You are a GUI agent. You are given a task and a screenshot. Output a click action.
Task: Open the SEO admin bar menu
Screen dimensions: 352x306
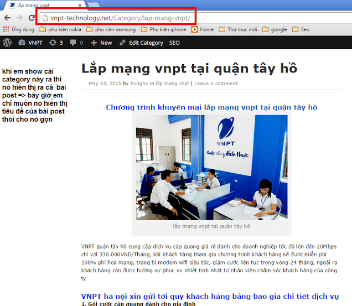[x=174, y=43]
